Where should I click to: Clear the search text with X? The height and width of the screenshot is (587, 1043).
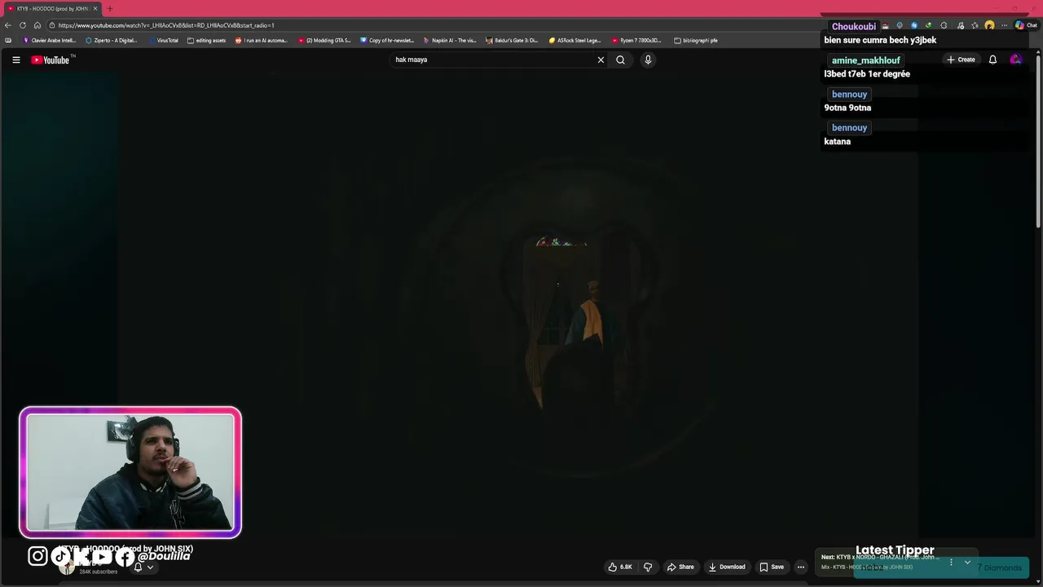601,60
